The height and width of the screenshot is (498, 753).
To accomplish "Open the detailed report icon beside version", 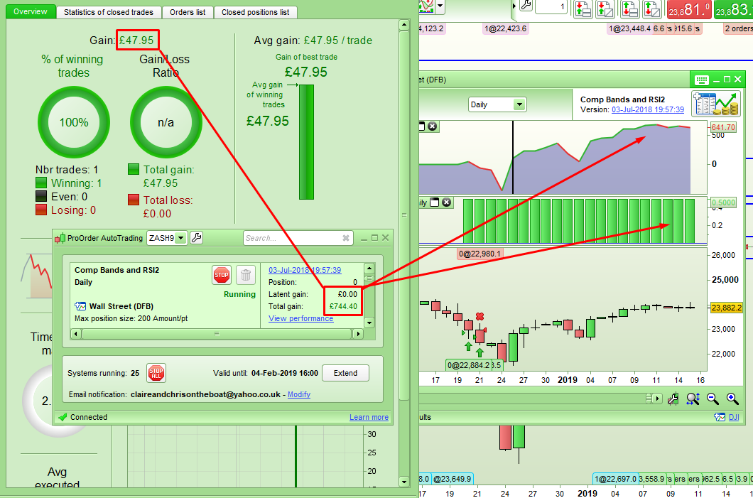I will (x=715, y=104).
